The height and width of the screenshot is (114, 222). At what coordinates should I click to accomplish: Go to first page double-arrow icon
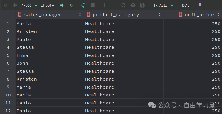6,5
